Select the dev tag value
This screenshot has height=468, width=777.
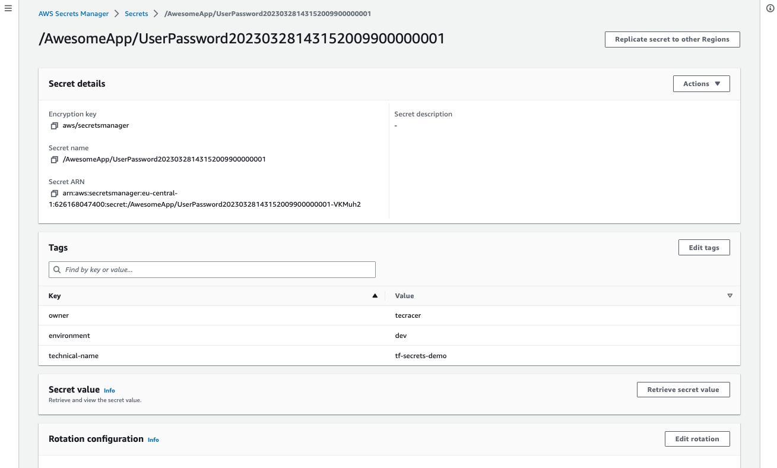click(x=401, y=336)
